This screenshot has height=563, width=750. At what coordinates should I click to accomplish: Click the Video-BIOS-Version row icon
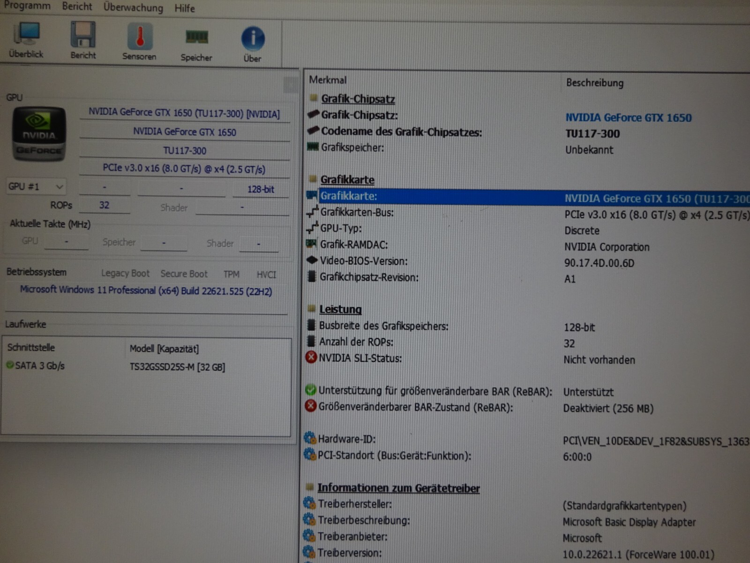point(312,260)
